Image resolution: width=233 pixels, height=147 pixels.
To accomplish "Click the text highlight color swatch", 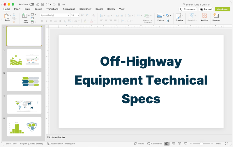I will [x=85, y=21].
